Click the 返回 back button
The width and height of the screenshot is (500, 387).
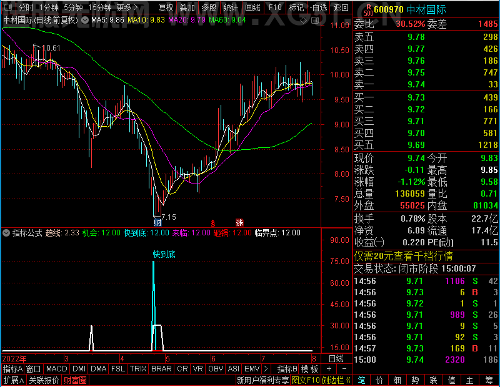(341, 7)
